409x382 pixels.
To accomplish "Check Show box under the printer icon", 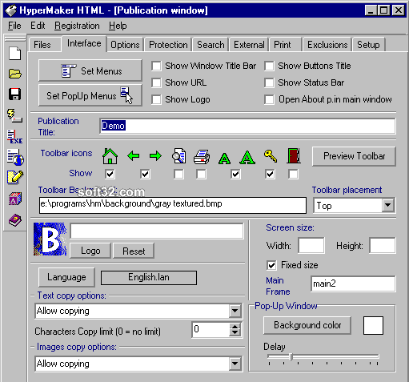I will (x=201, y=175).
